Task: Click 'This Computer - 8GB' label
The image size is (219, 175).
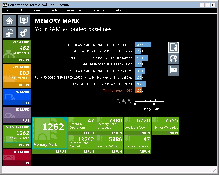Action: pos(118,90)
